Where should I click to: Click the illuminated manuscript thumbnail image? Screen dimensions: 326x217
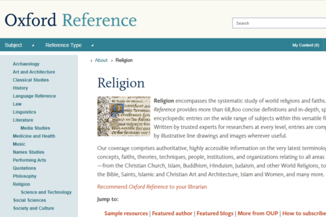click(124, 116)
